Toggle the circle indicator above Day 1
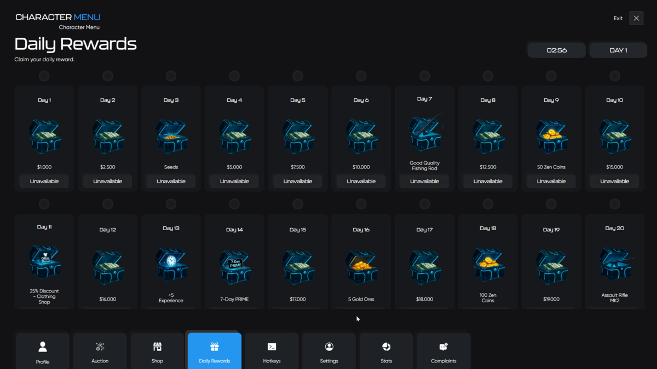This screenshot has width=657, height=369. coord(44,76)
